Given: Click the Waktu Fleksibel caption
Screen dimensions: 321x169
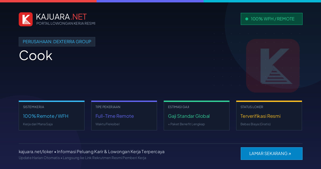Looking at the screenshot, I should tap(108, 124).
